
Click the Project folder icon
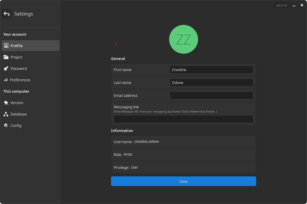click(x=6, y=57)
